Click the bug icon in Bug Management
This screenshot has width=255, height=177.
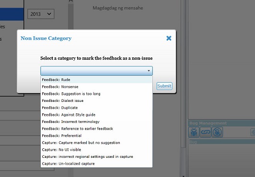pyautogui.click(x=194, y=132)
